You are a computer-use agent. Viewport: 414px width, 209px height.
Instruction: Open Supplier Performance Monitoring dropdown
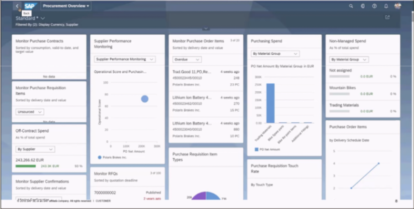[x=125, y=59]
